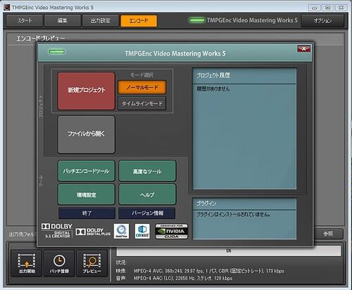Close the startup dialog with red X

(x=303, y=48)
